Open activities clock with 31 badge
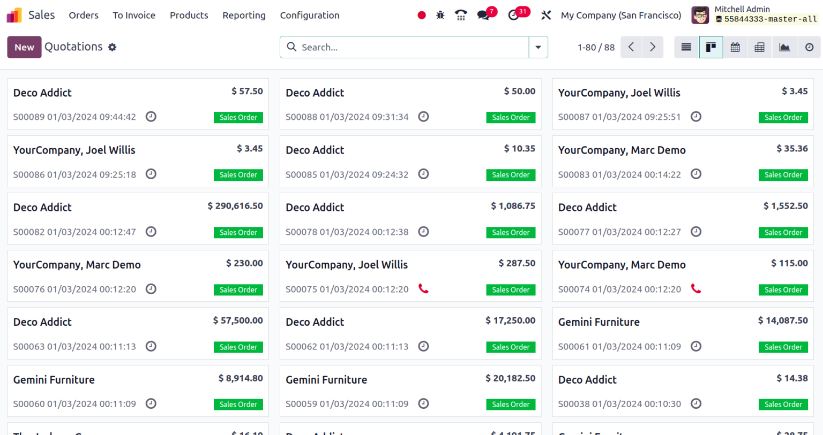This screenshot has width=823, height=435. pyautogui.click(x=514, y=15)
